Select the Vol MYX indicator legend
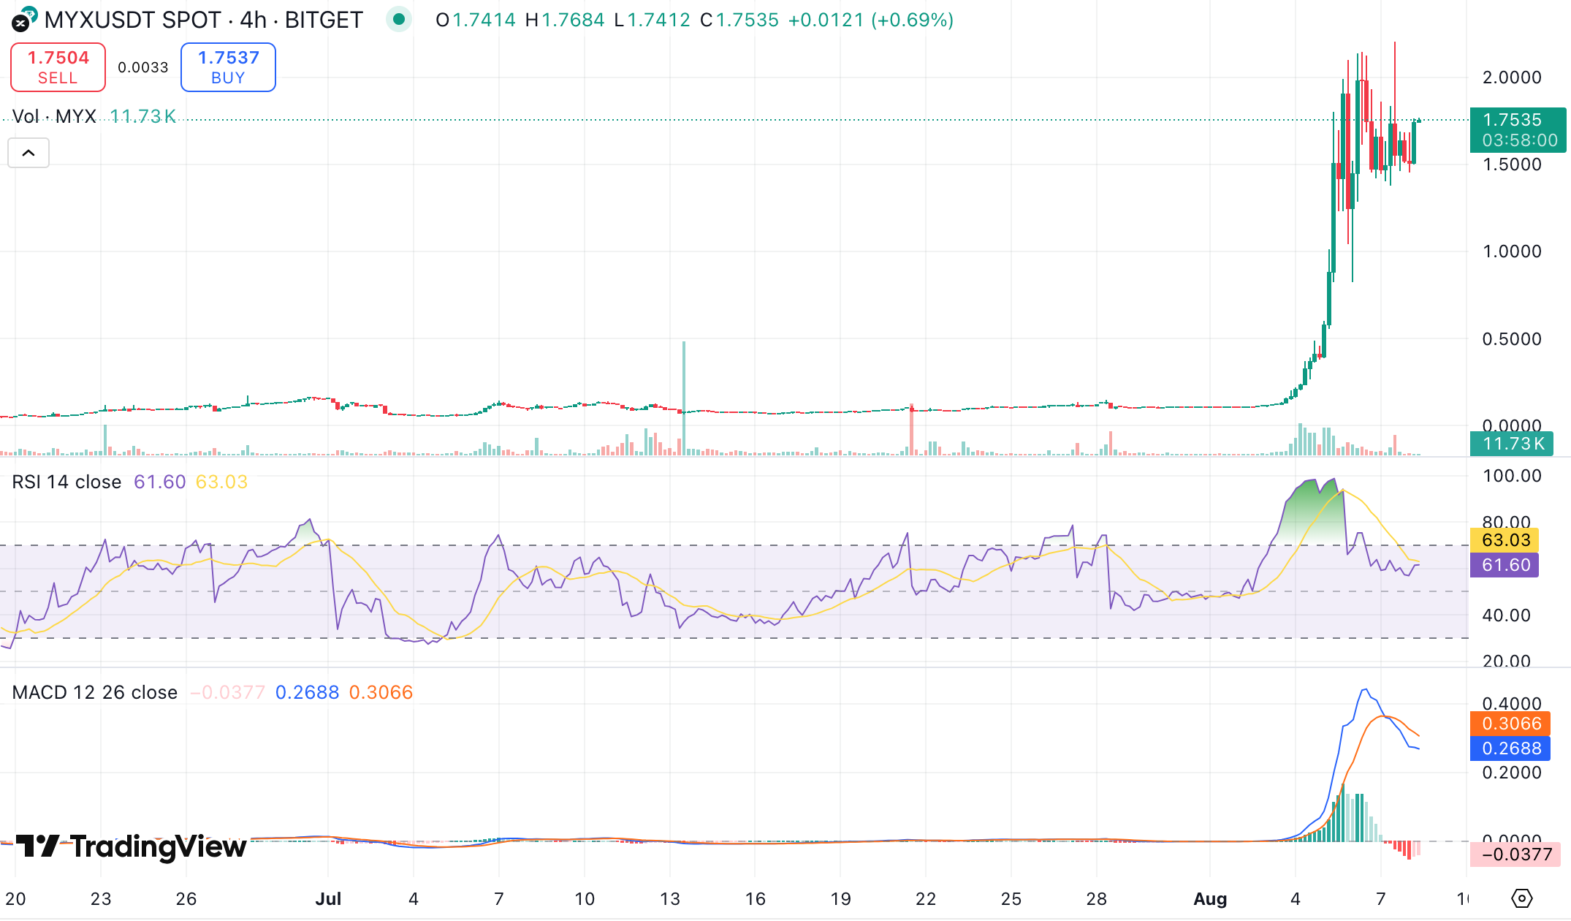The image size is (1571, 921). click(54, 117)
